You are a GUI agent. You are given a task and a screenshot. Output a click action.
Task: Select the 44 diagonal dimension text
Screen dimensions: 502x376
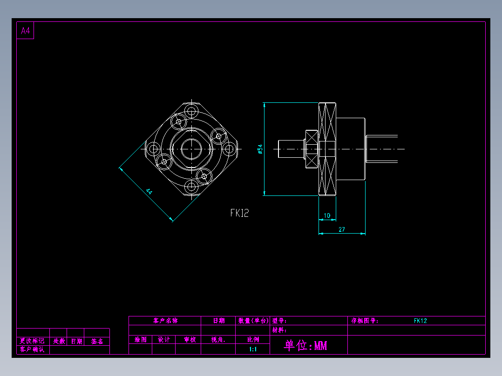pos(149,192)
